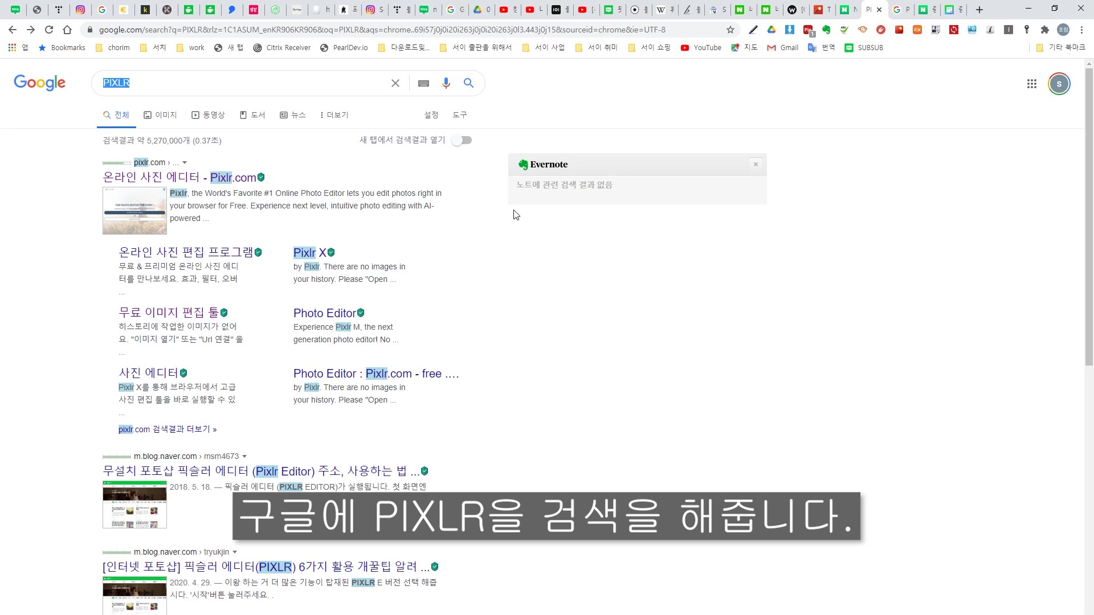Open the ABC spell-check extension

pyautogui.click(x=844, y=30)
